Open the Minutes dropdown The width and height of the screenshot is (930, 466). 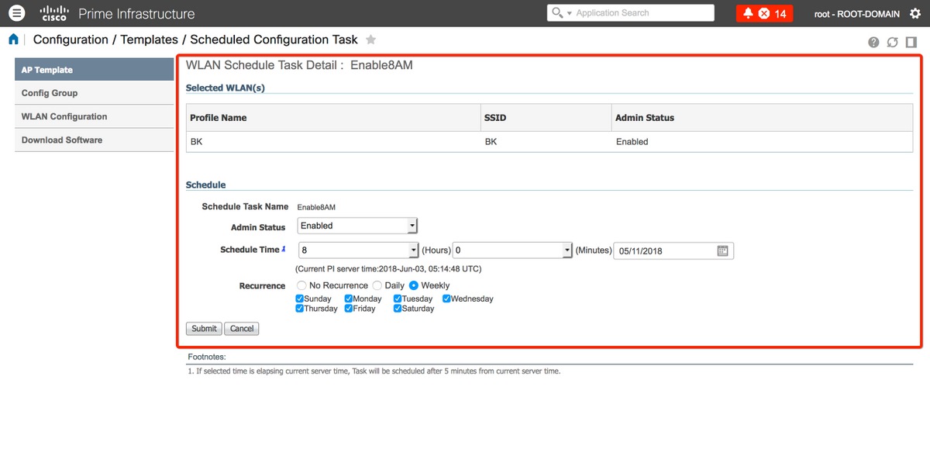(513, 250)
